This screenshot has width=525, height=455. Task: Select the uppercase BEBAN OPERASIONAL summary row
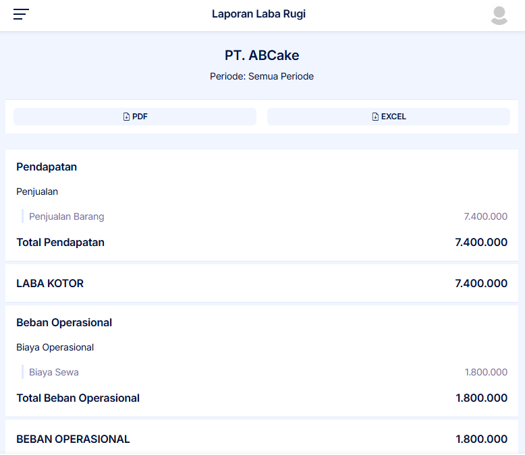[73, 439]
